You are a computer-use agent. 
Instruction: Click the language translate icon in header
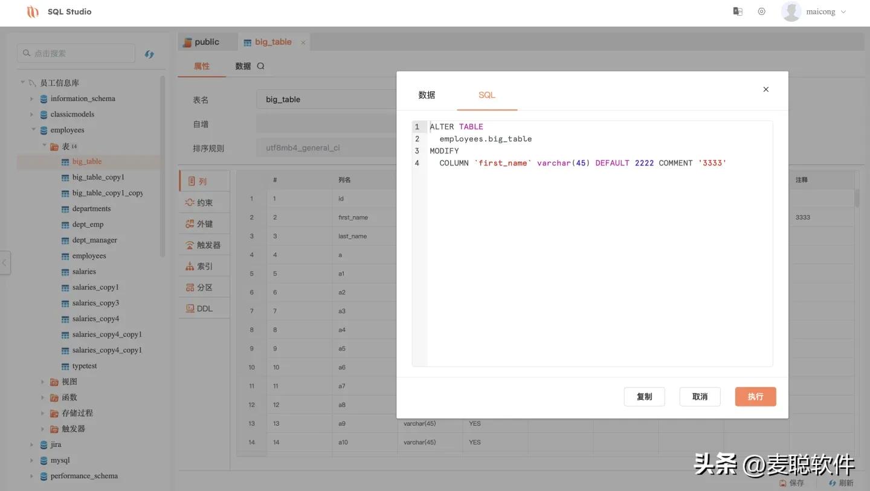click(x=737, y=11)
